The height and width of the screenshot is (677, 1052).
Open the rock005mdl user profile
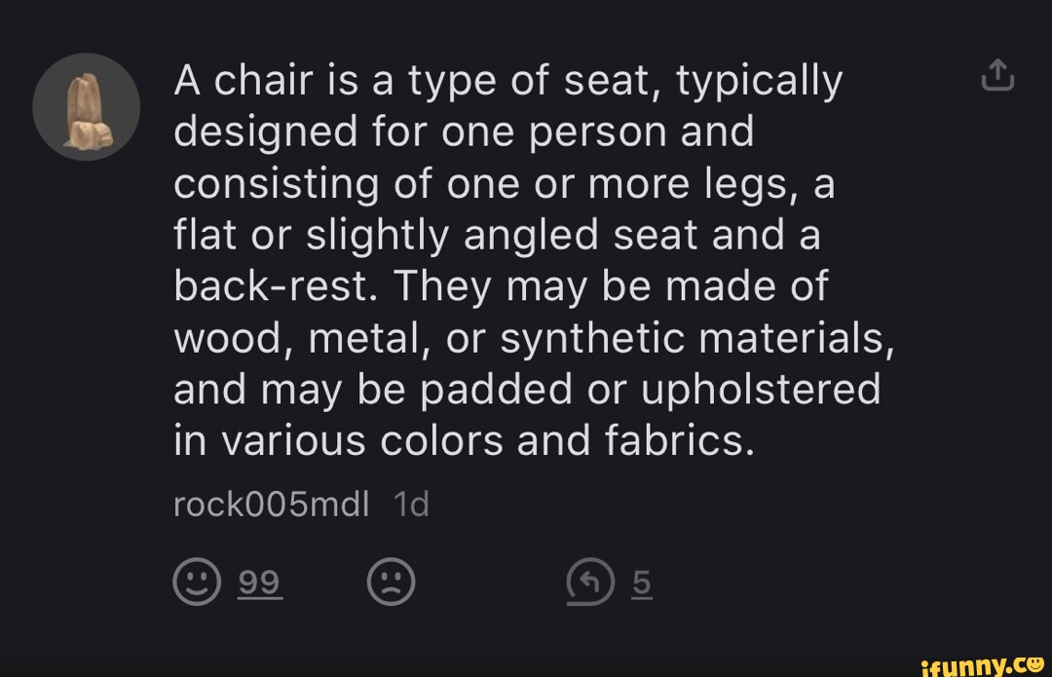click(x=271, y=505)
